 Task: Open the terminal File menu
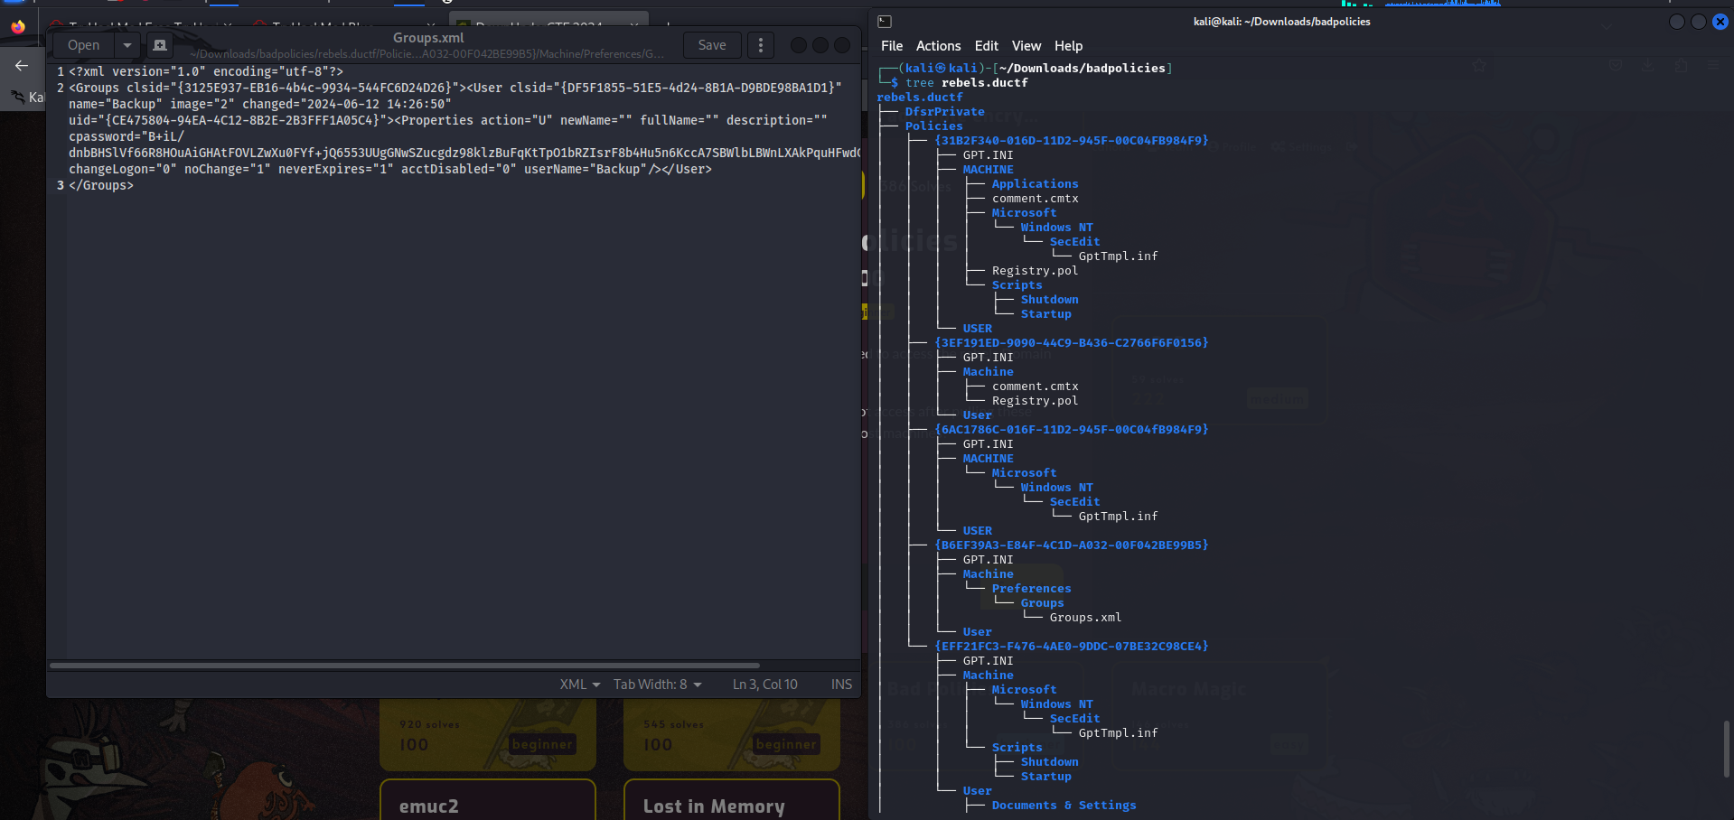[892, 46]
